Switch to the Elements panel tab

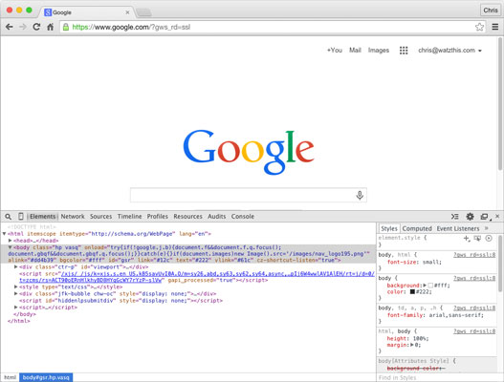[42, 217]
